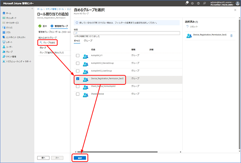Click the horizontal scrollbar thumb
Screen dimensions: 241x163
pyautogui.click(x=117, y=152)
